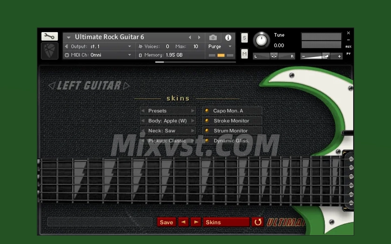Open the Pickup: Classic selector
The image size is (391, 244).
(x=167, y=141)
